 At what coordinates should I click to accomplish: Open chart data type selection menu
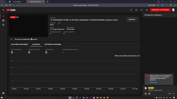click(127, 56)
